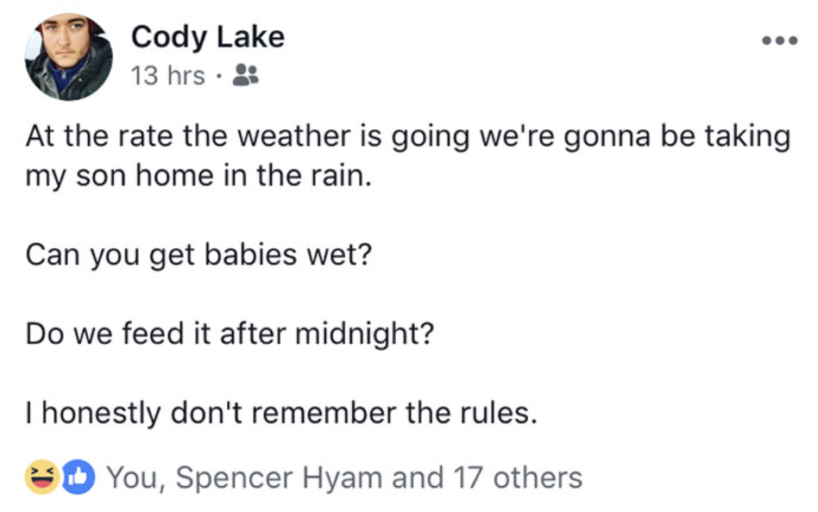Click the text 'Can you get babies wet?'
Screen dimensions: 818x512
[198, 255]
